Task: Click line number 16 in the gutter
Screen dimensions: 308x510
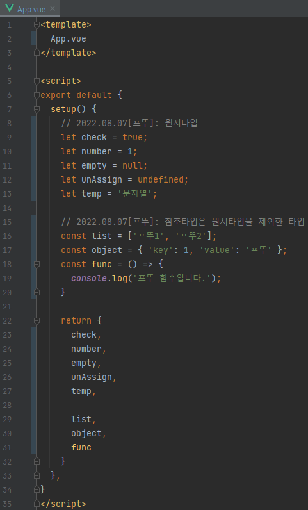Action: click(x=7, y=236)
